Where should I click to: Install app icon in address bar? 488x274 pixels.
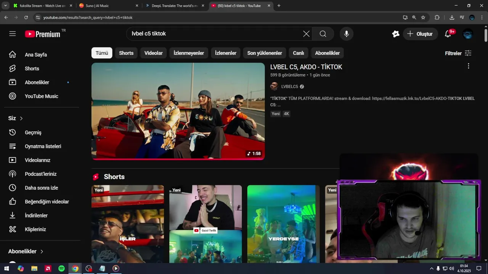tap(405, 18)
